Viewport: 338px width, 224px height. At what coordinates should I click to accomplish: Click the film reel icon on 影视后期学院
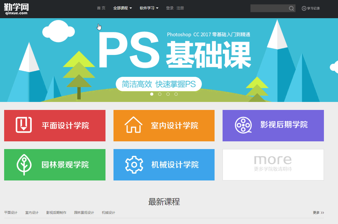point(243,125)
